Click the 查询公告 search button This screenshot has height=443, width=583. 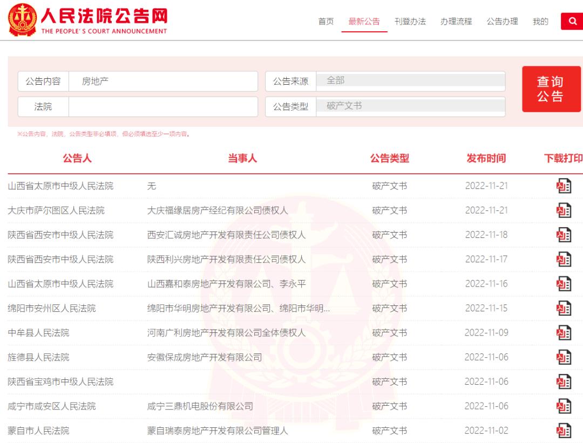[552, 89]
